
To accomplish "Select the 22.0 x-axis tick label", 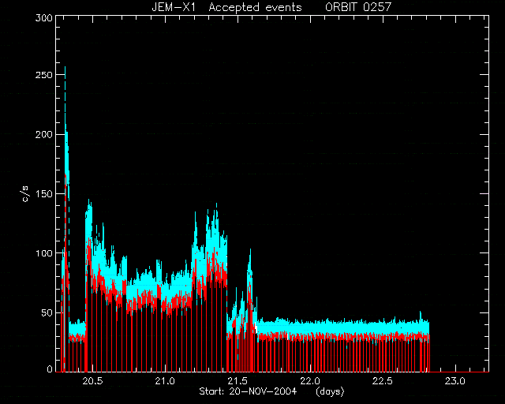I will point(310,381).
